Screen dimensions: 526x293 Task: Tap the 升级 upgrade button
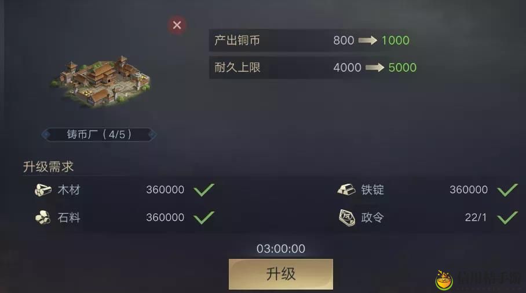pyautogui.click(x=281, y=274)
